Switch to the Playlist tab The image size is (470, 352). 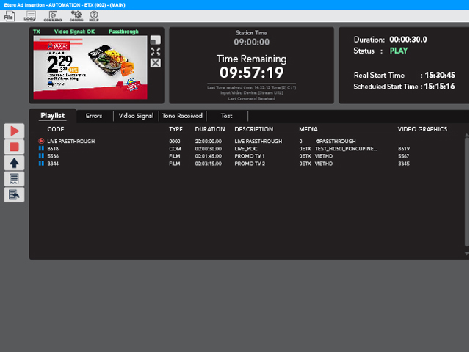click(52, 116)
